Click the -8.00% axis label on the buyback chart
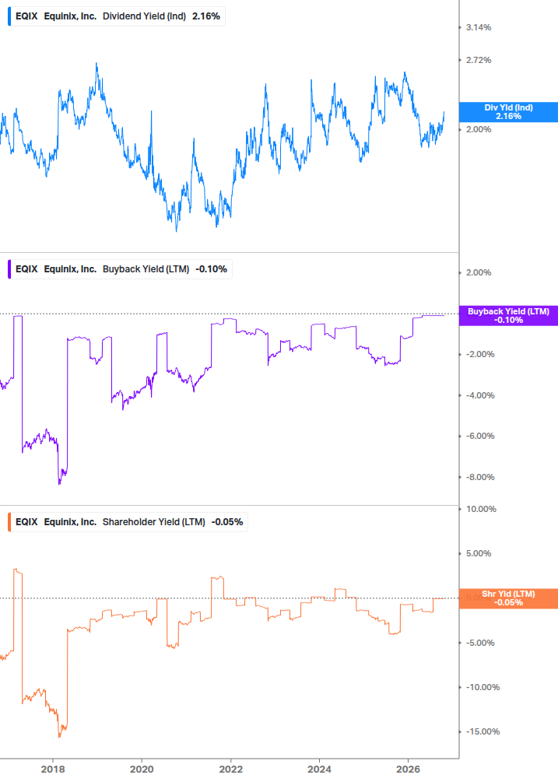This screenshot has width=558, height=782. click(480, 477)
